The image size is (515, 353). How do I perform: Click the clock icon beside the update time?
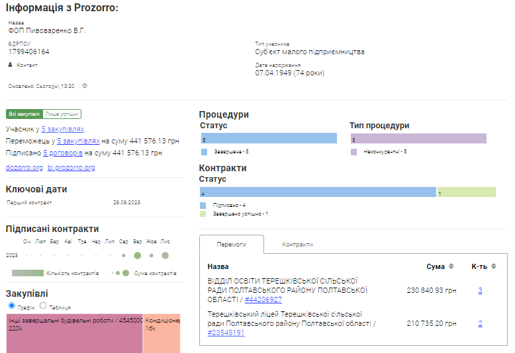pyautogui.click(x=85, y=86)
